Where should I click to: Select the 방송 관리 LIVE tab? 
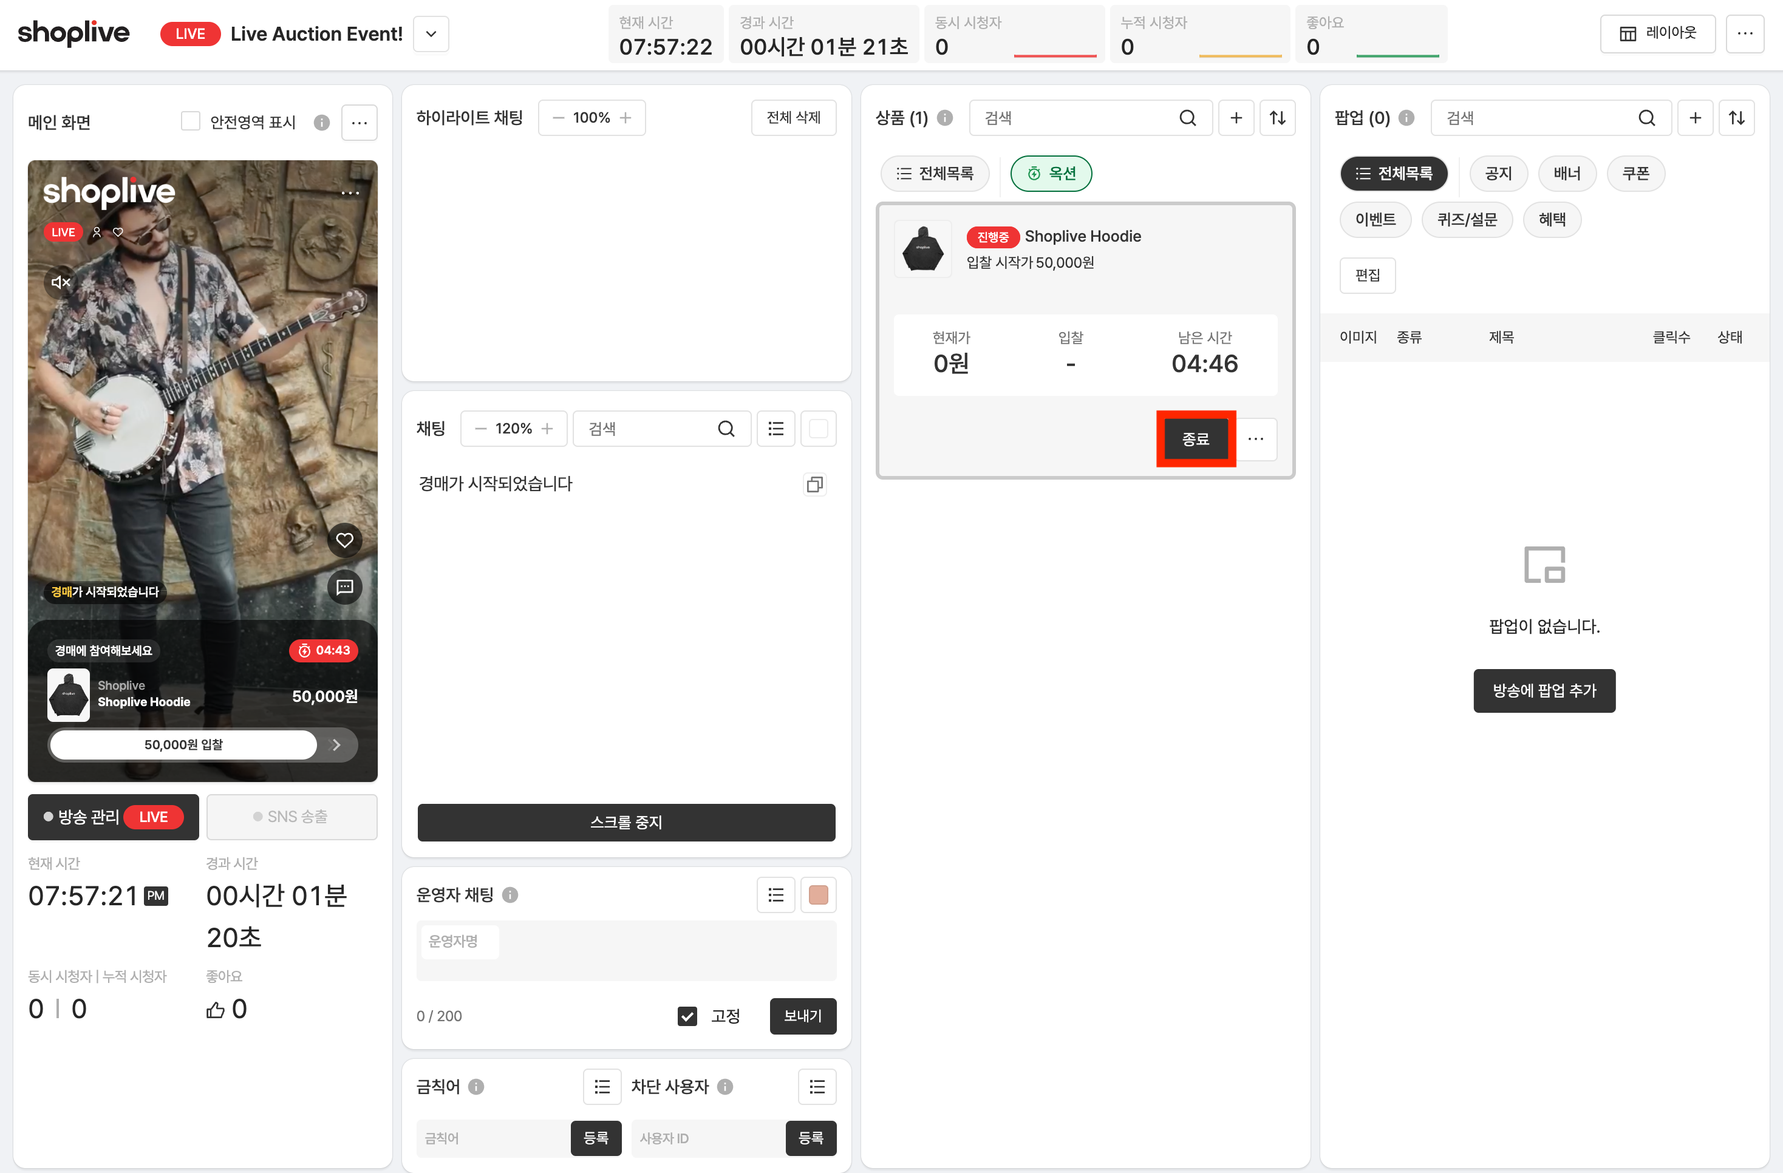click(x=113, y=817)
